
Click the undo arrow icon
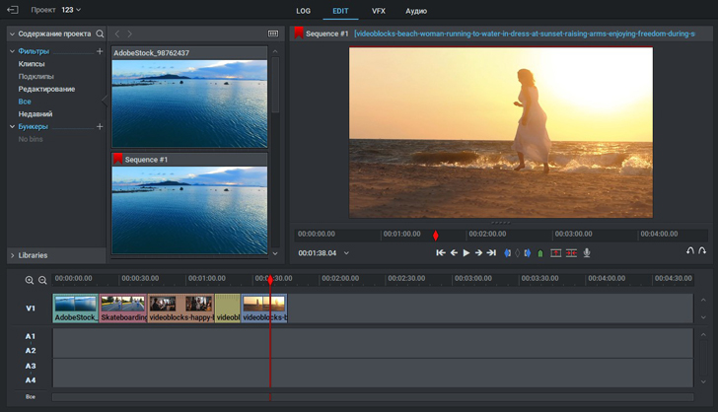tap(690, 252)
